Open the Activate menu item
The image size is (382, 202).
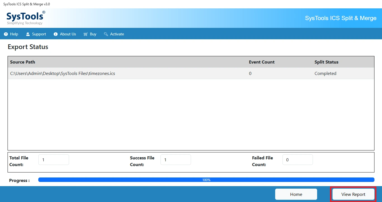[x=114, y=34]
